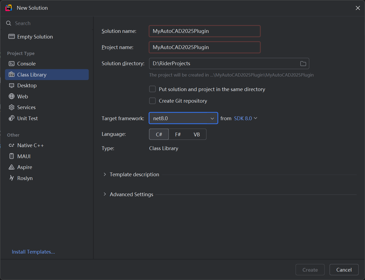The width and height of the screenshot is (365, 280).
Task: Click the 'Type:' label
Action: 108,148
